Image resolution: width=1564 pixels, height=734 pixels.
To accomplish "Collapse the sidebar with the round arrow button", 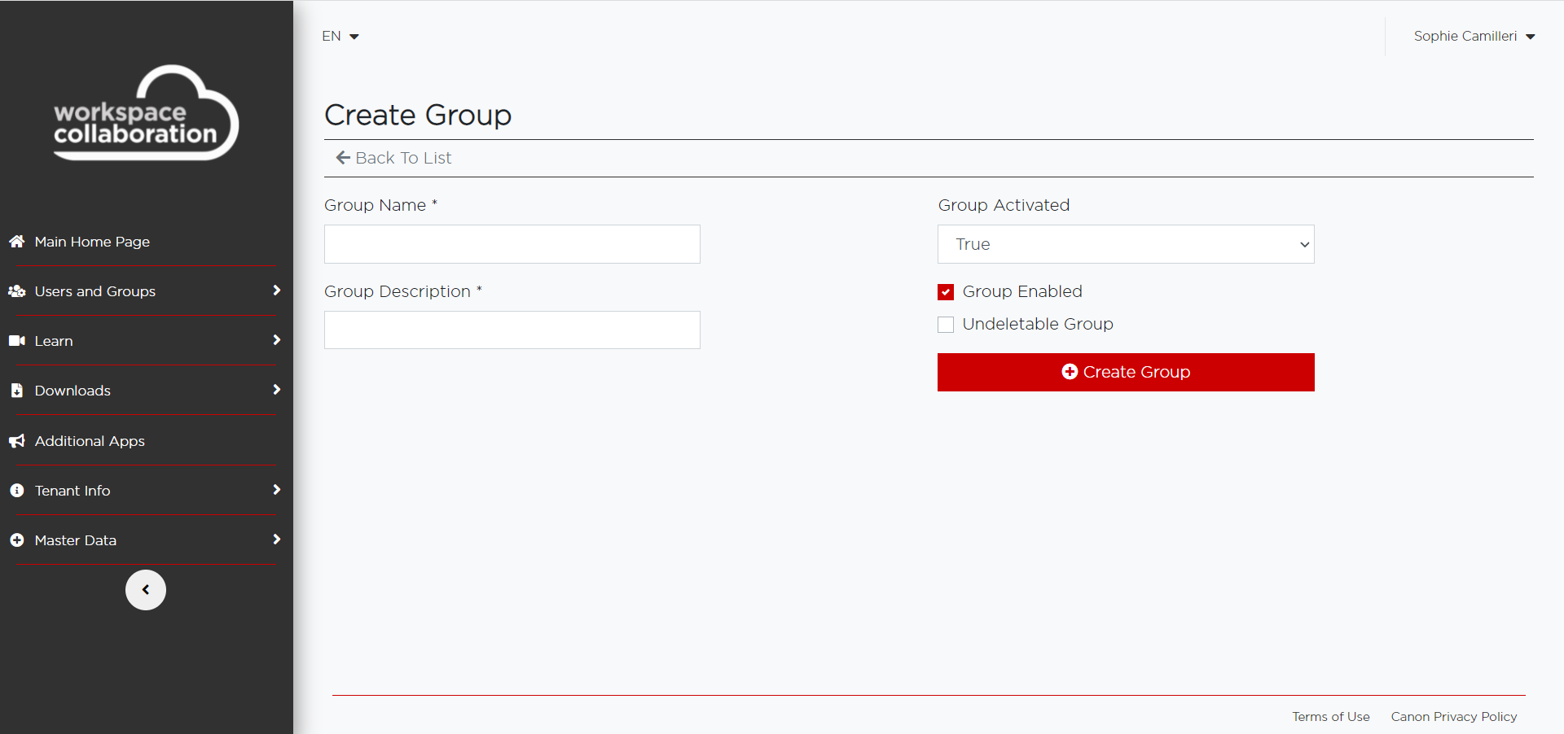I will pos(146,590).
